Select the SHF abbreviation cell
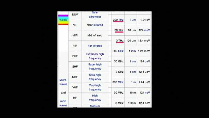The image size is (209, 118). coord(75,67)
